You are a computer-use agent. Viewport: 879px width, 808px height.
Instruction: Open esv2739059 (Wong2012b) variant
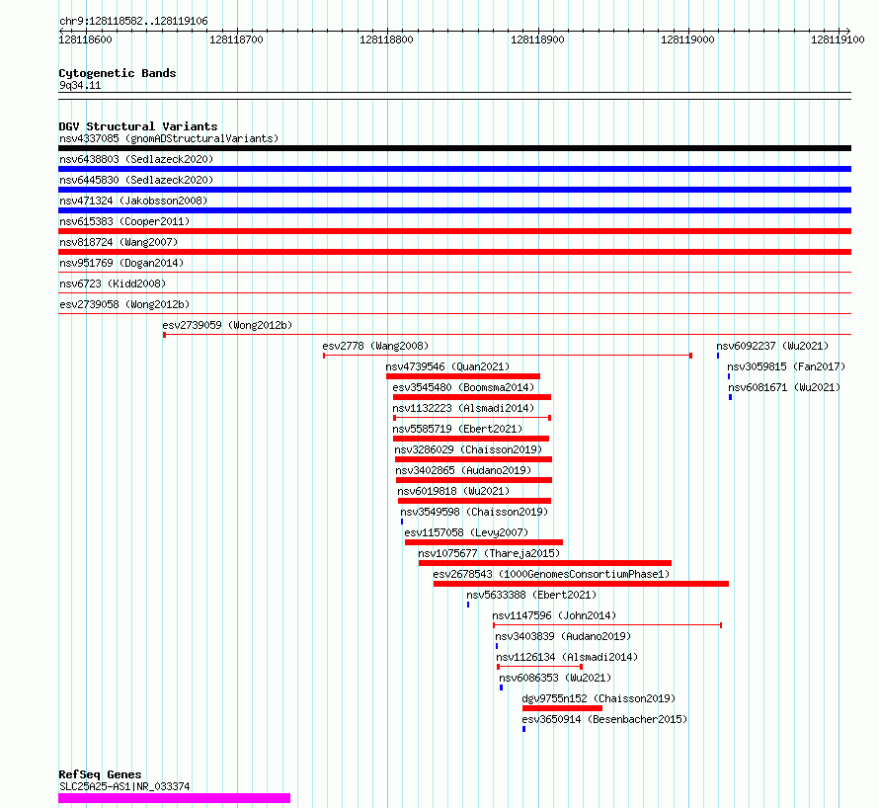click(x=227, y=325)
